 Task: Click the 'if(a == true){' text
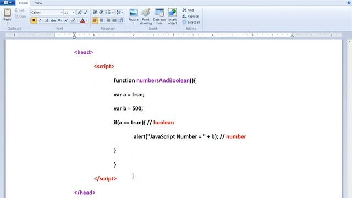pyautogui.click(x=130, y=123)
